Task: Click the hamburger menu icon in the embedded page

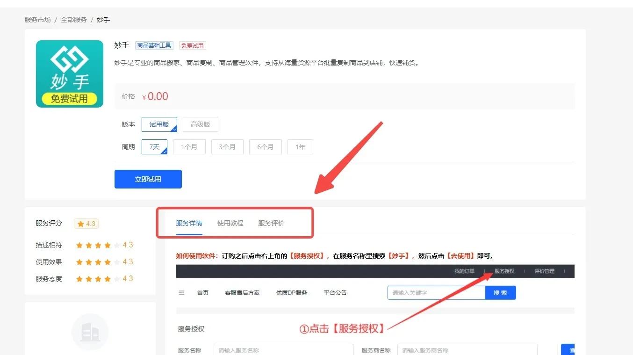Action: pyautogui.click(x=181, y=292)
